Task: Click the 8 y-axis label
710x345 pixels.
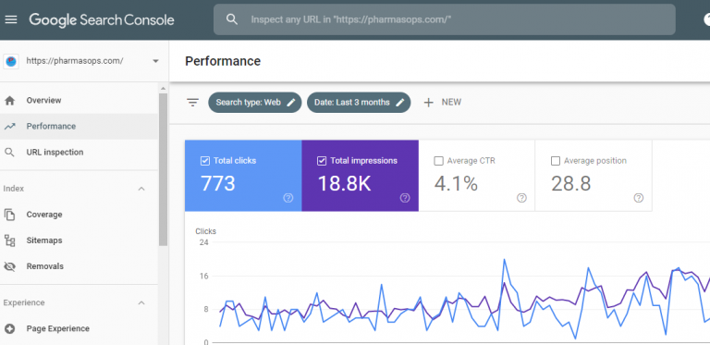Action: [x=205, y=310]
